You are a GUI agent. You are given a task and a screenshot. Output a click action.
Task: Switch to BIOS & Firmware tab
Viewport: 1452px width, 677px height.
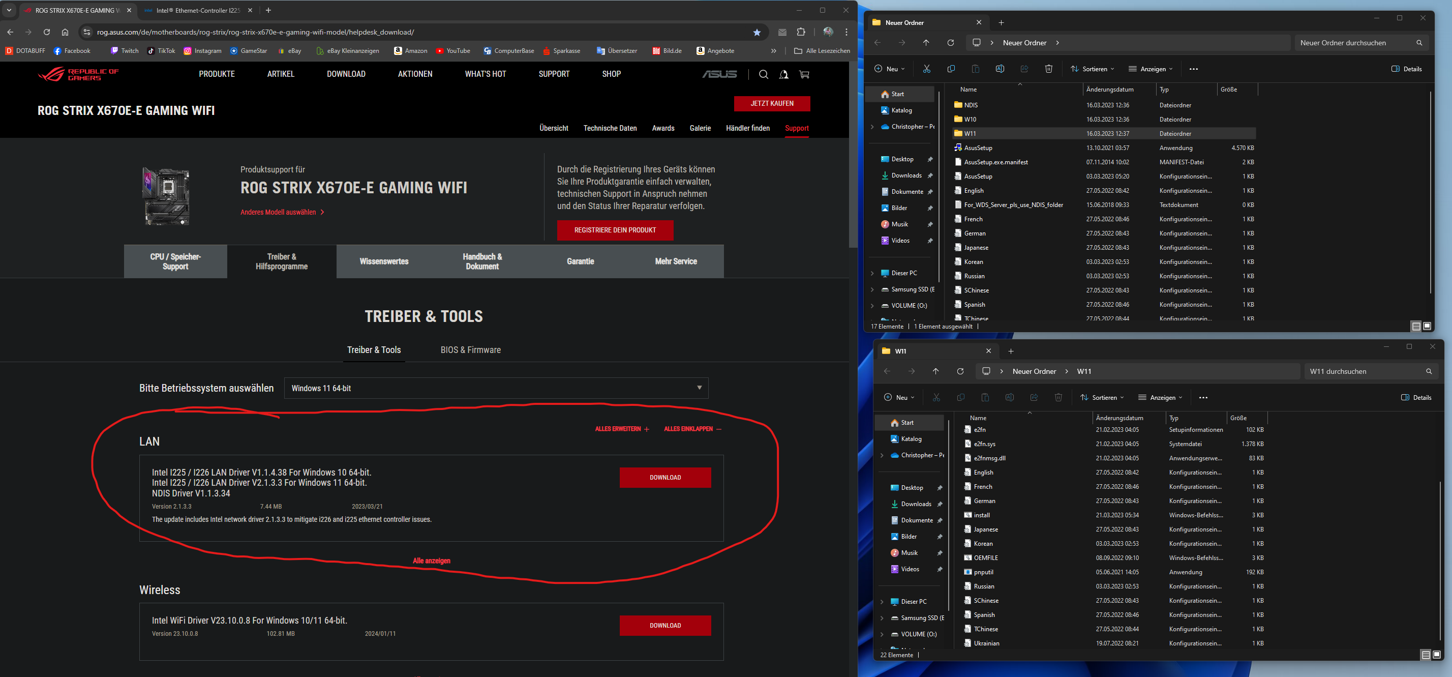[x=470, y=350]
